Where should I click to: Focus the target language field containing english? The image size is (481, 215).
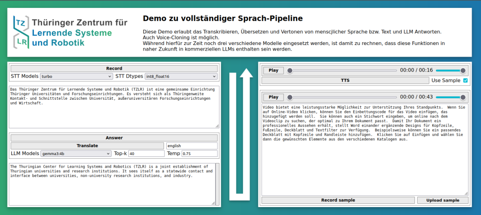click(x=192, y=146)
